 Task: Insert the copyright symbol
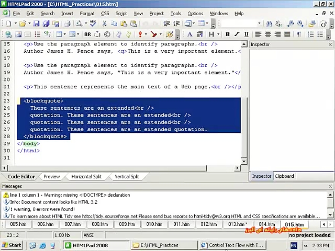[107, 34]
